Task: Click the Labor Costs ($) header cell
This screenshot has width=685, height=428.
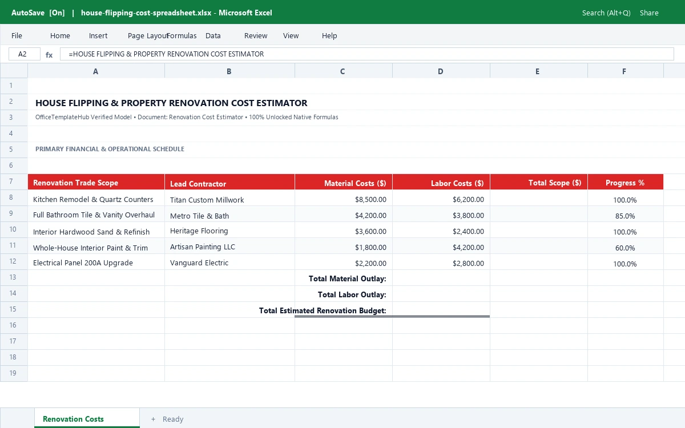Action: tap(441, 182)
